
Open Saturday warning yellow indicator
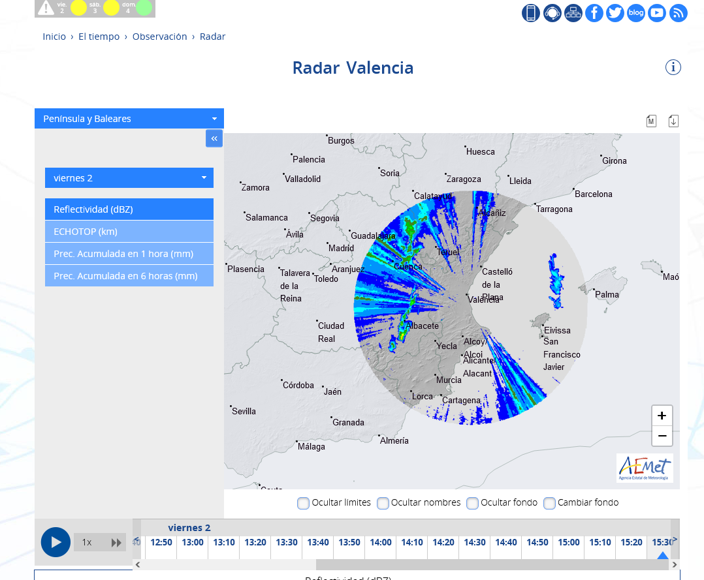point(111,8)
